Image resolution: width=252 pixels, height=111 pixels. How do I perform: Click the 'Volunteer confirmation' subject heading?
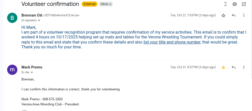[50, 4]
